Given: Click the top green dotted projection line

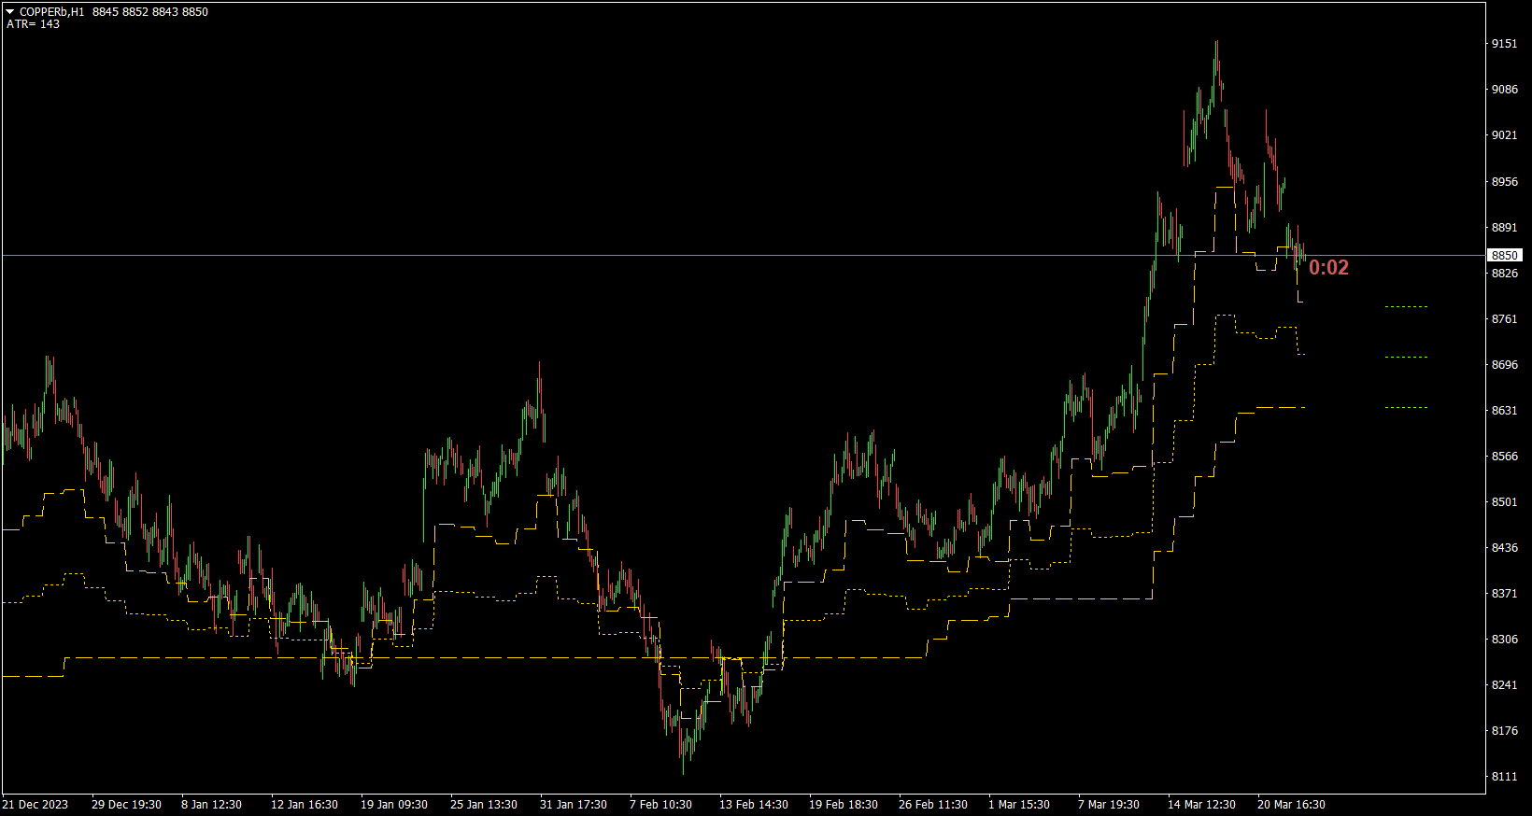Looking at the screenshot, I should (x=1406, y=306).
